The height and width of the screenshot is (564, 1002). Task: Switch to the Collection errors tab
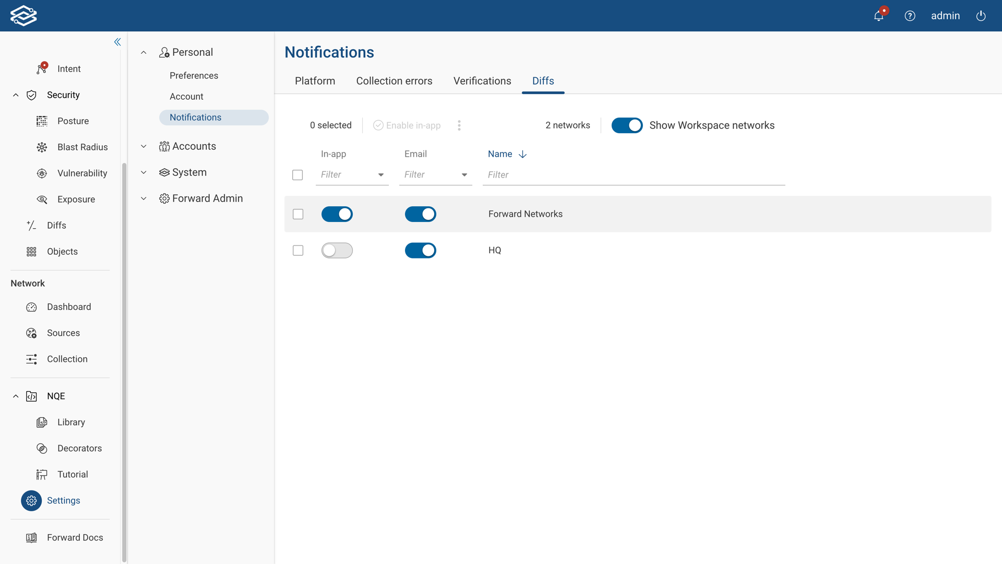click(x=394, y=81)
